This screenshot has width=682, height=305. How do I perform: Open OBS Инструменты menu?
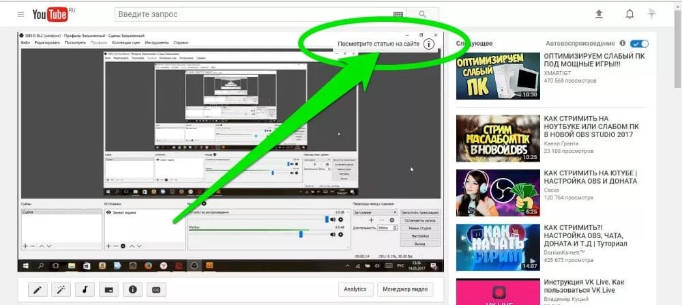(x=157, y=42)
